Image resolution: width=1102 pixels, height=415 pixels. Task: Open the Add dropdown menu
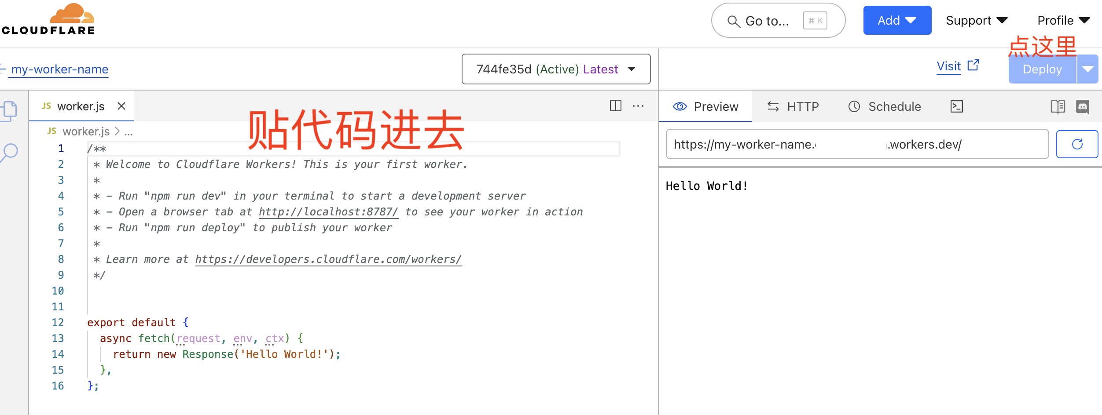897,20
